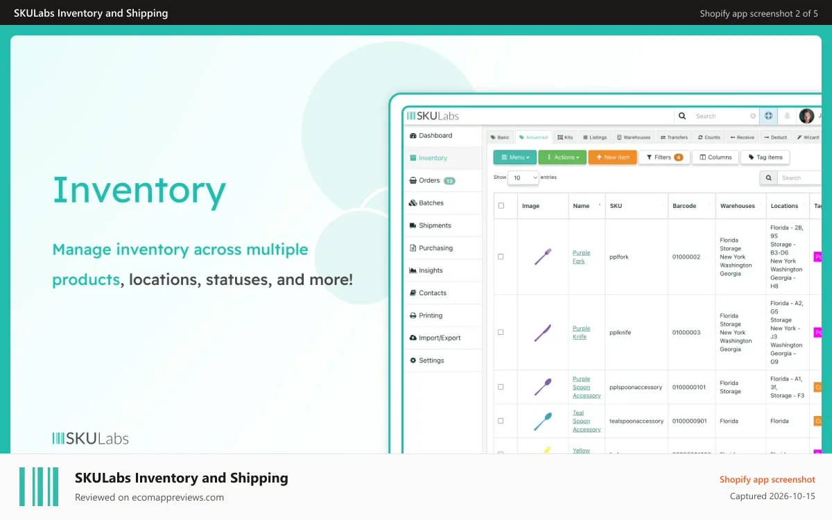
Task: Click the Purchasing icon in sidebar
Action: tap(413, 248)
